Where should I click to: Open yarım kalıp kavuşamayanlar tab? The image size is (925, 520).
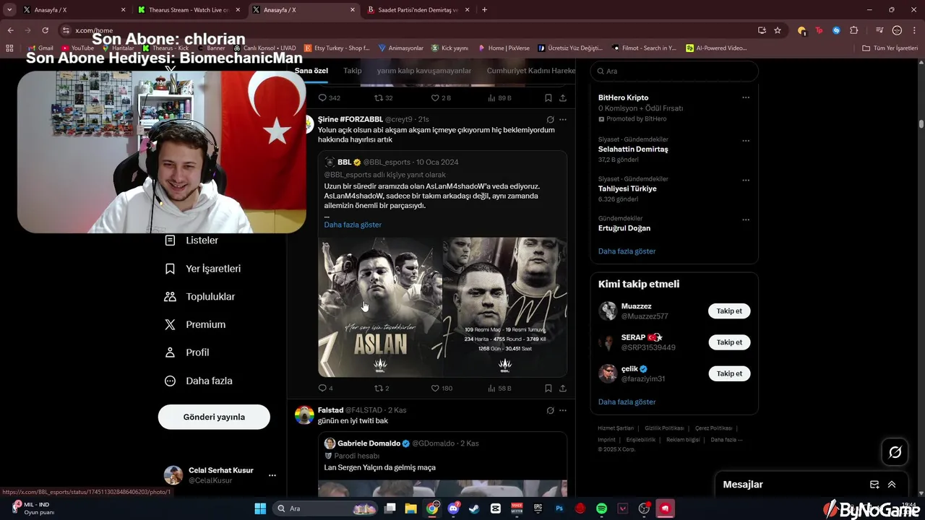424,71
